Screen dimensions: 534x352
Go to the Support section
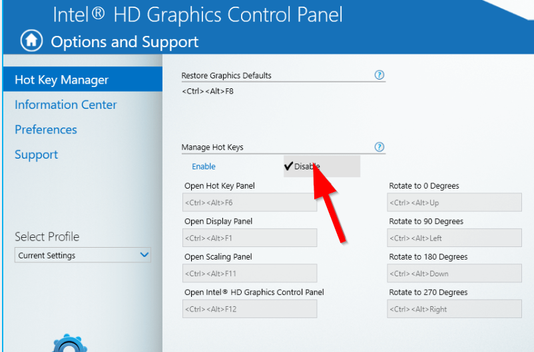pos(37,155)
